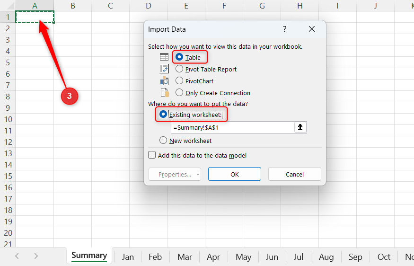Click the OK button
The height and width of the screenshot is (266, 414).
(235, 174)
